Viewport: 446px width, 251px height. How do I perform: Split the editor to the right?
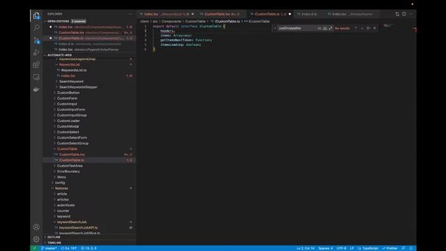tap(404, 14)
